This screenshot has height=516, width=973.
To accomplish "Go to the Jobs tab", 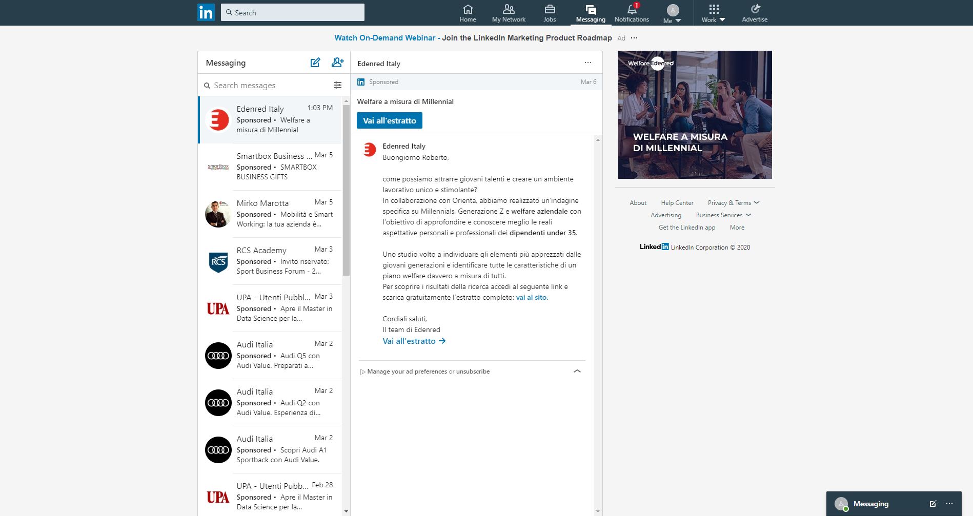I will click(x=550, y=13).
